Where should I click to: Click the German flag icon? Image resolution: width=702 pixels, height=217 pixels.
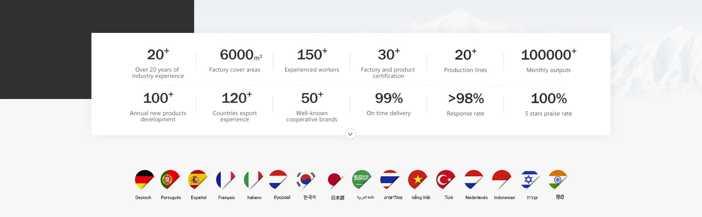click(x=144, y=179)
